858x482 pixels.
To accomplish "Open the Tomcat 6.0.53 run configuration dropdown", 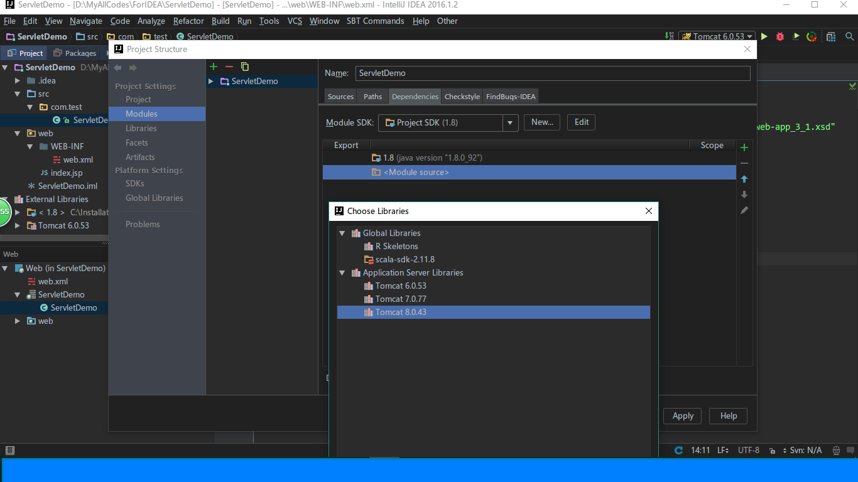I will 716,36.
